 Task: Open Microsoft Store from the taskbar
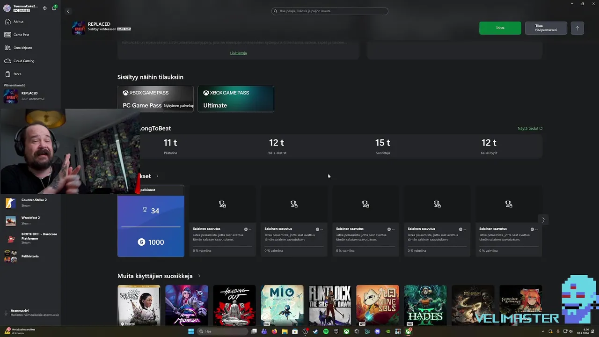(295, 331)
